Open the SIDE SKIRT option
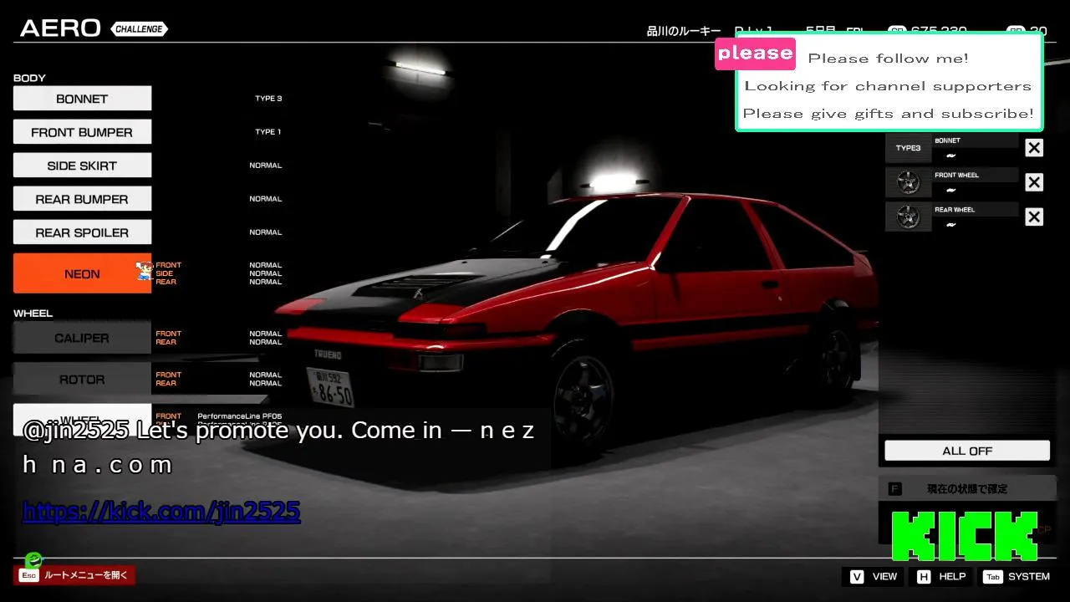The image size is (1070, 602). (x=82, y=166)
